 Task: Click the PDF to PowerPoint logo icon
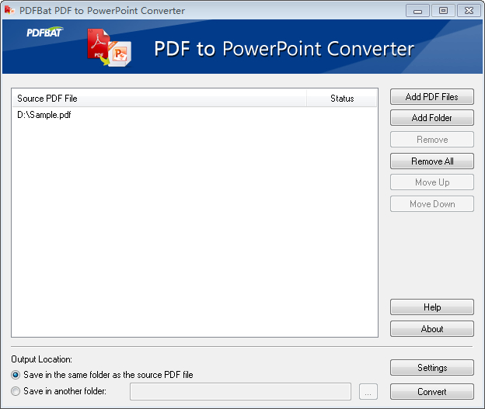click(109, 47)
